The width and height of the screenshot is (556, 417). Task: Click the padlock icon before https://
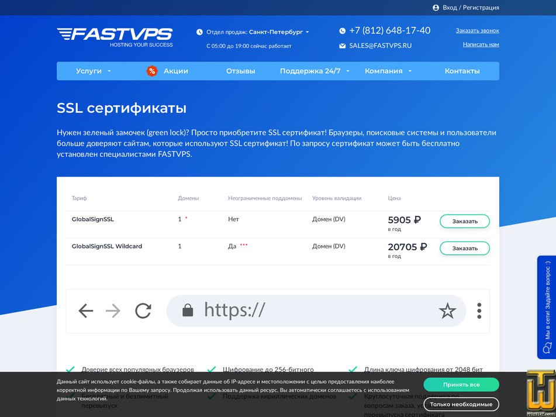click(x=188, y=310)
